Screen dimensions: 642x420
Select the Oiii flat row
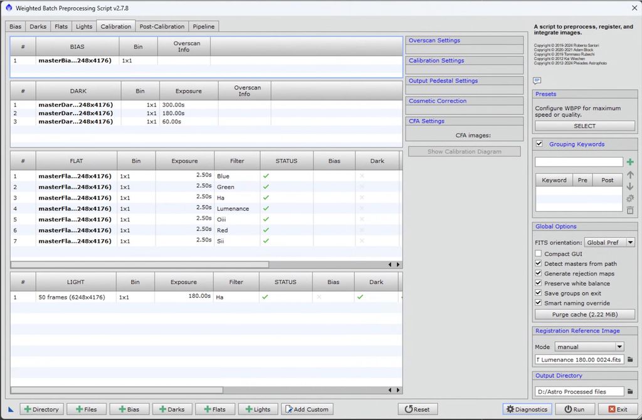[205, 219]
